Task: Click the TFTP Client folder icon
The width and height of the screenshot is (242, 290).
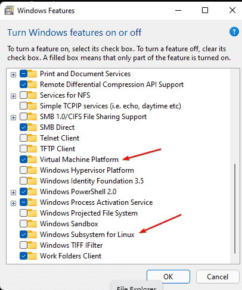Action: pyautogui.click(x=32, y=149)
